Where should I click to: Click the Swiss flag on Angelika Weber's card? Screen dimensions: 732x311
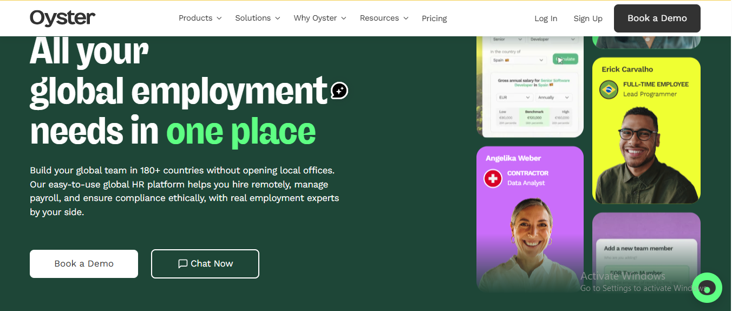(493, 178)
